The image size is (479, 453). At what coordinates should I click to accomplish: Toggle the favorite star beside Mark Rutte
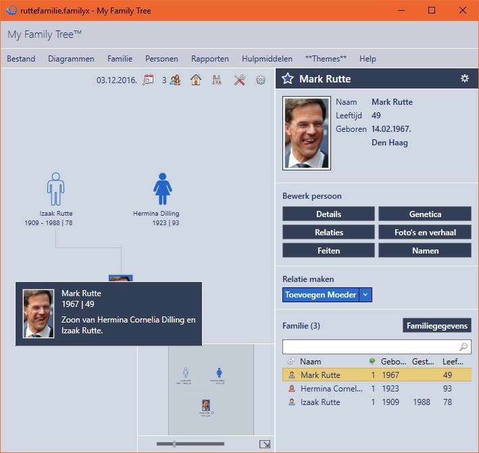point(287,78)
